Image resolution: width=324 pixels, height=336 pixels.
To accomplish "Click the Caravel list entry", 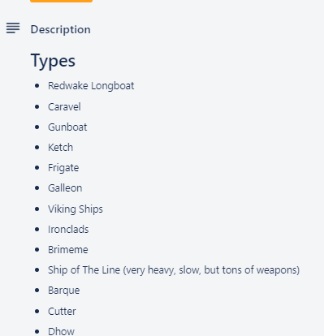I will (64, 107).
